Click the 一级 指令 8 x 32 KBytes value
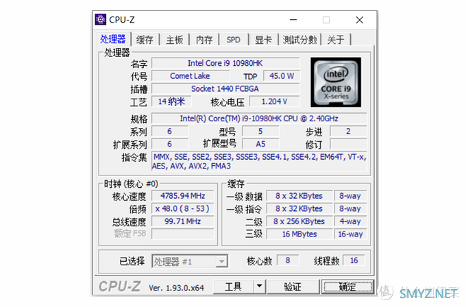The height and width of the screenshot is (307, 466). point(299,208)
